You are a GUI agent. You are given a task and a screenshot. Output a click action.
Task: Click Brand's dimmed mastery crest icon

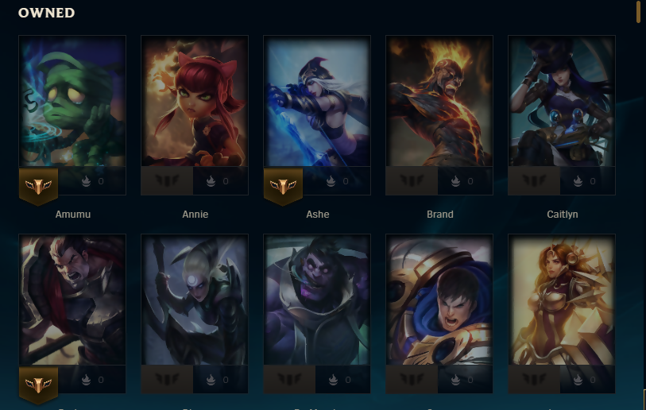pyautogui.click(x=412, y=181)
